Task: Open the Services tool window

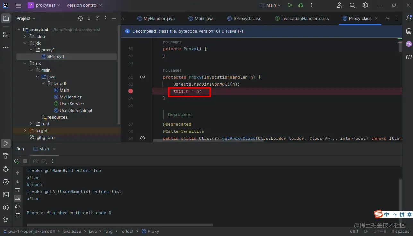Action: coord(6,182)
